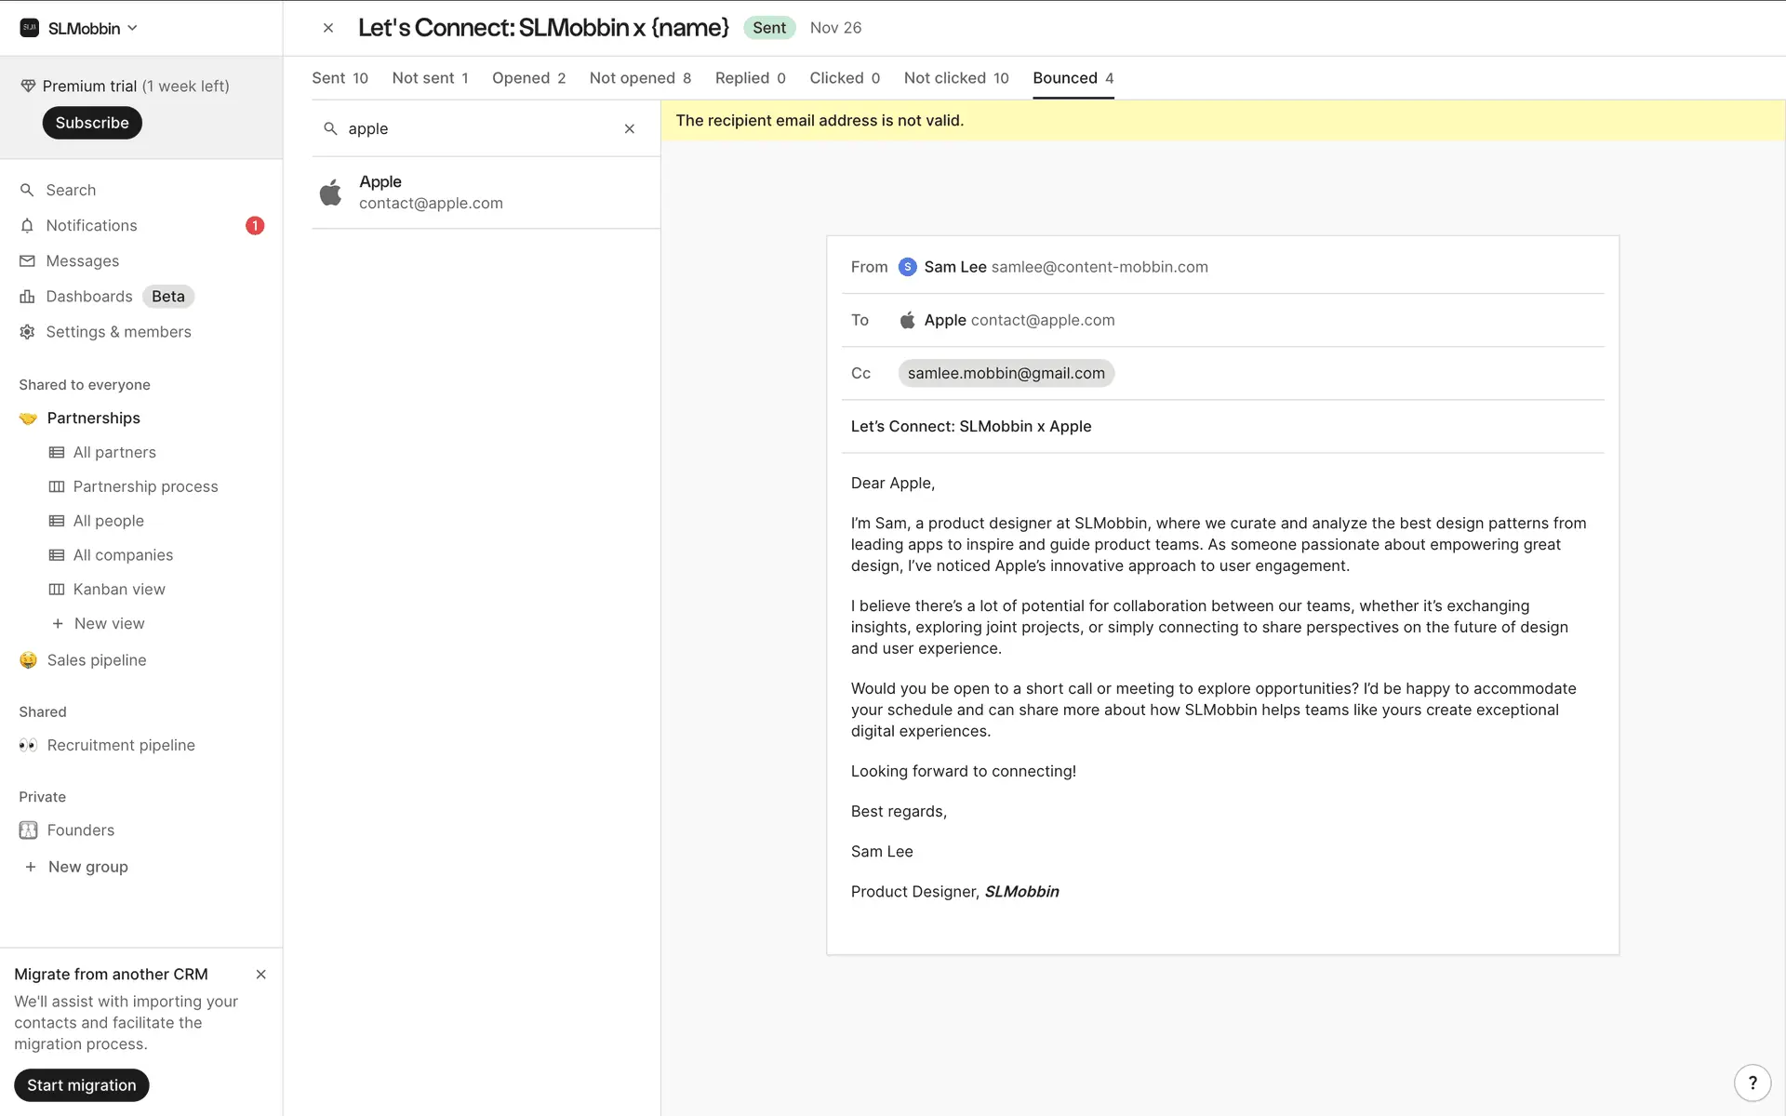Viewport: 1786px width, 1116px height.
Task: Switch to the Opened tab
Action: click(528, 78)
